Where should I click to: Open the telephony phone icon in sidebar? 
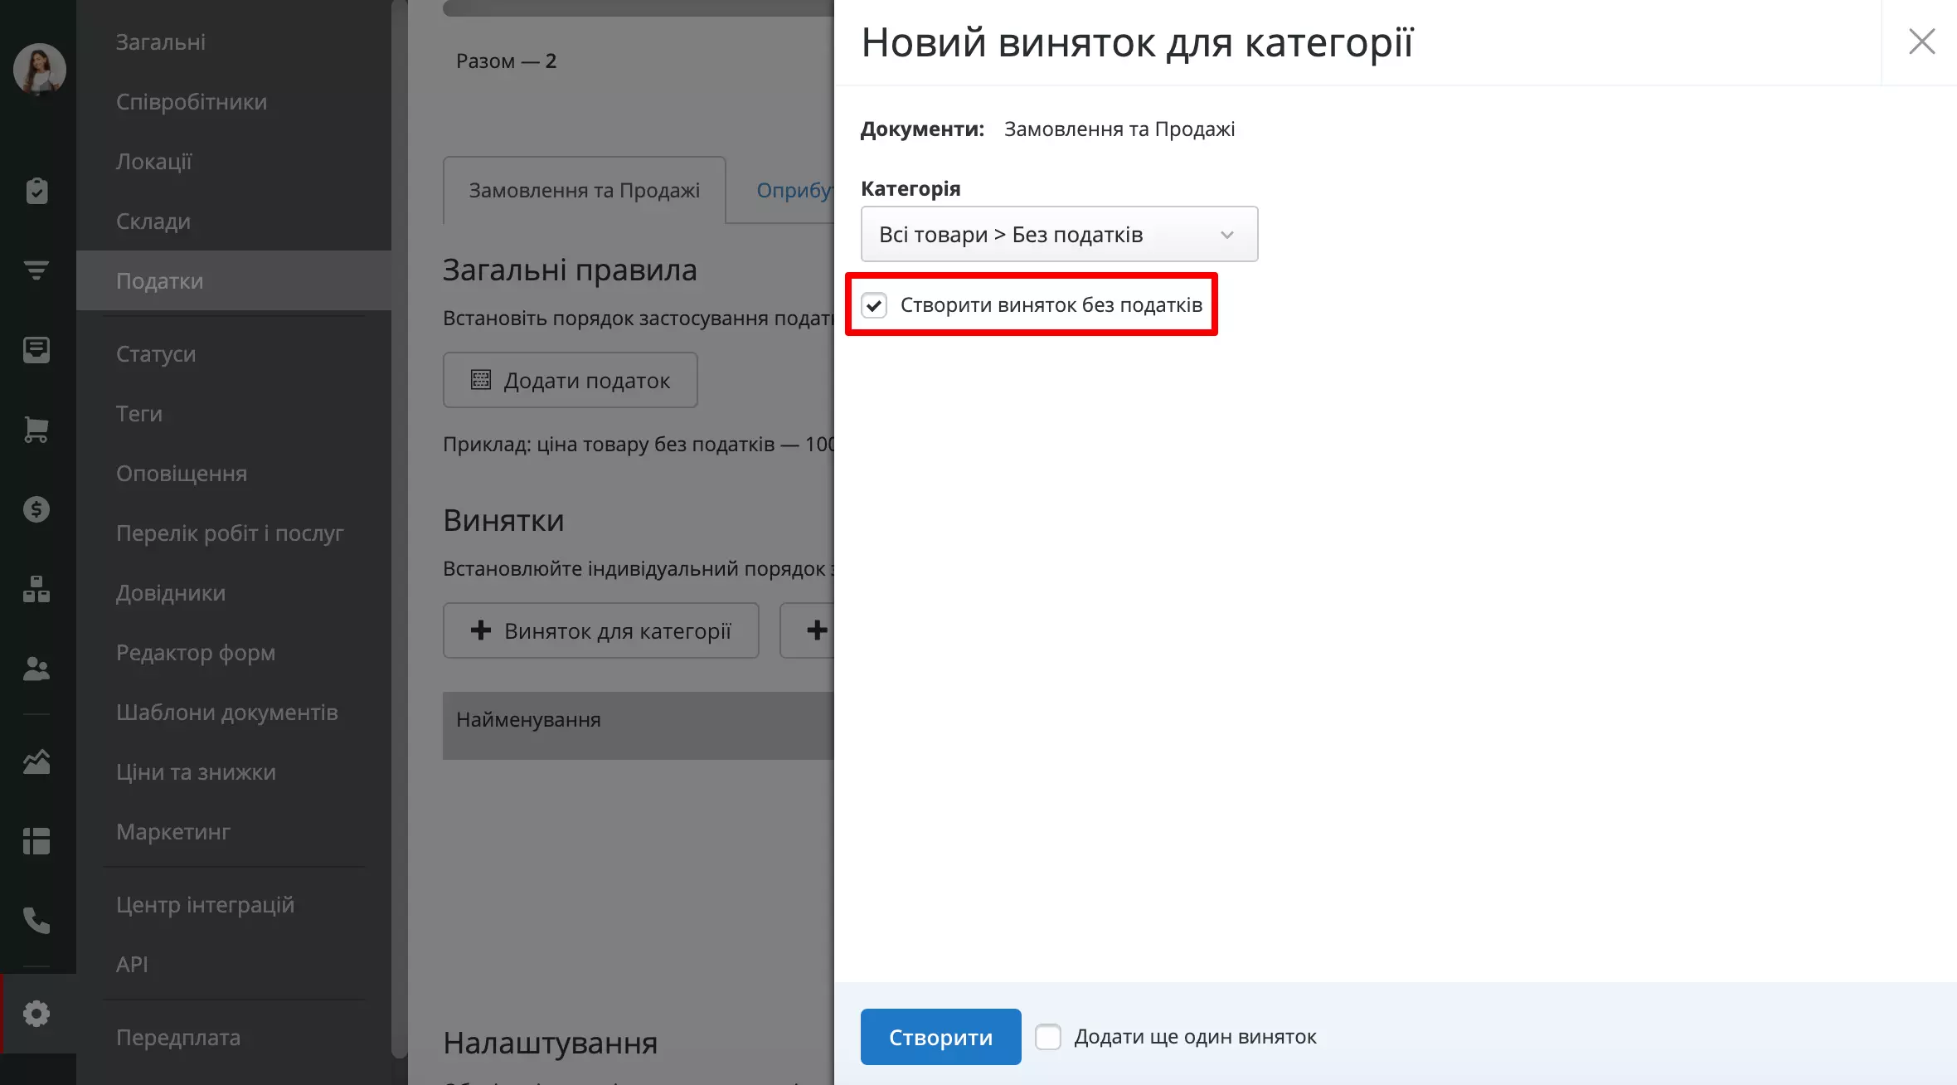tap(36, 921)
